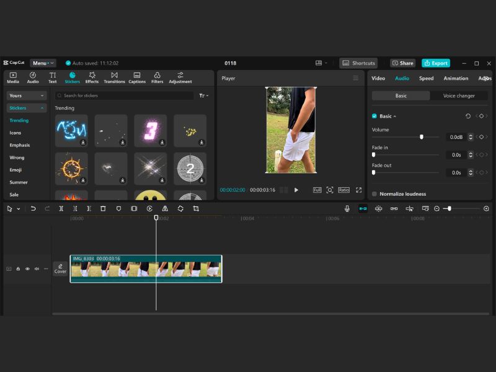This screenshot has width=496, height=372.
Task: Open the Player panel hamburger menu
Action: [356, 78]
